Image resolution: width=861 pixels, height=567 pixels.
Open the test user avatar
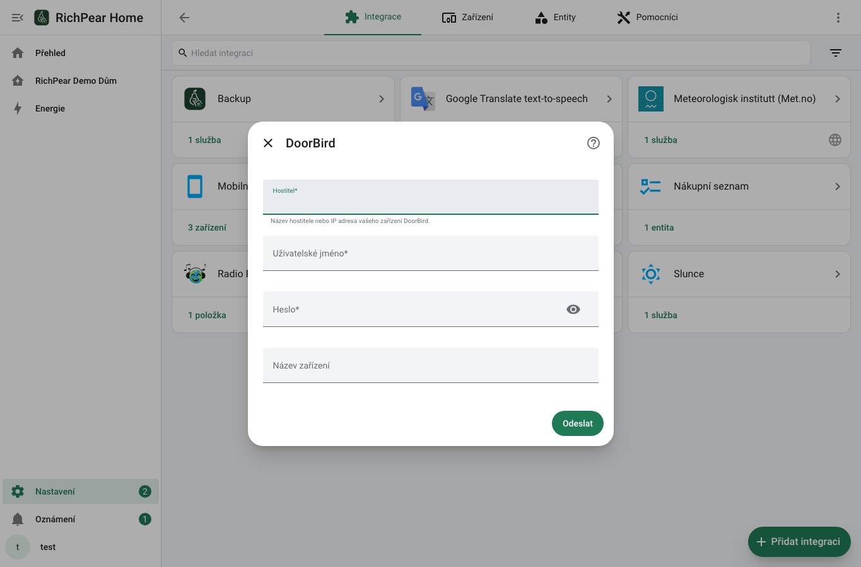[x=18, y=547]
